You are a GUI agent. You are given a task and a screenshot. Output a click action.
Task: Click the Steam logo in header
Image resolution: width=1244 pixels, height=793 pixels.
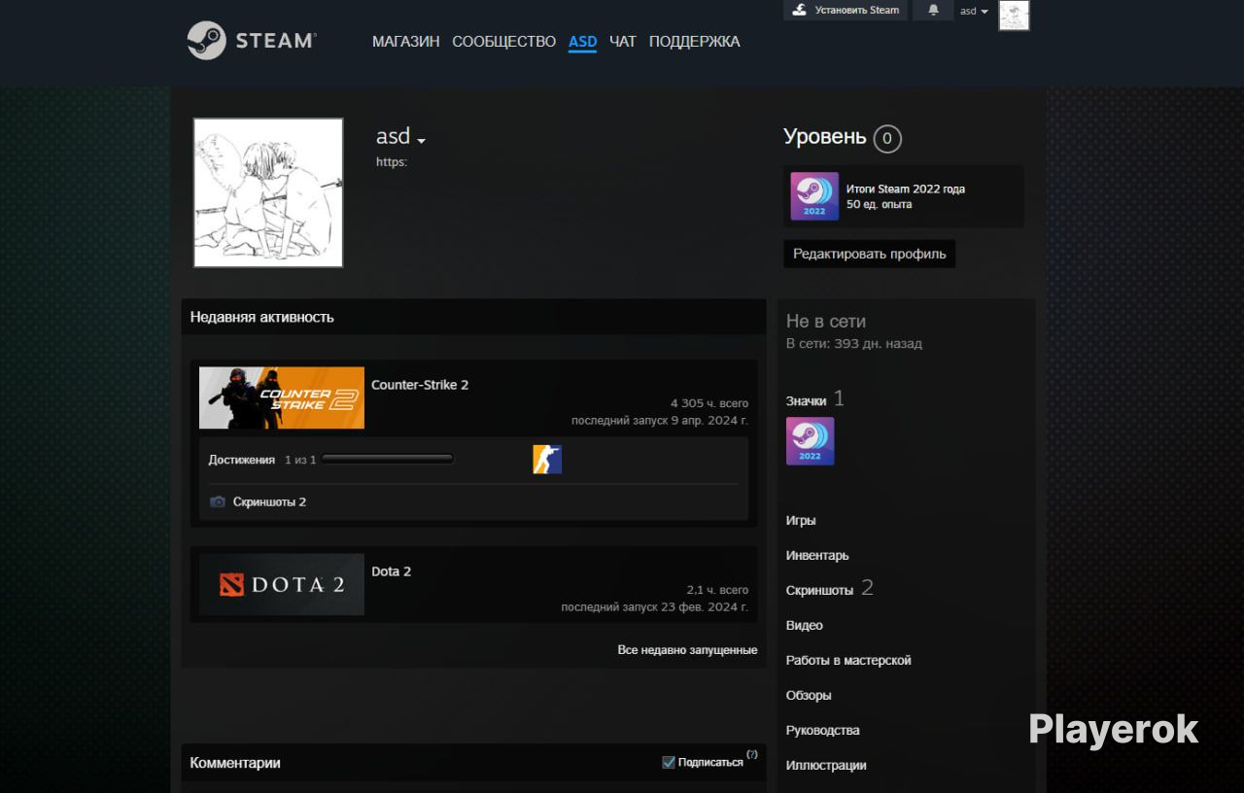(252, 41)
